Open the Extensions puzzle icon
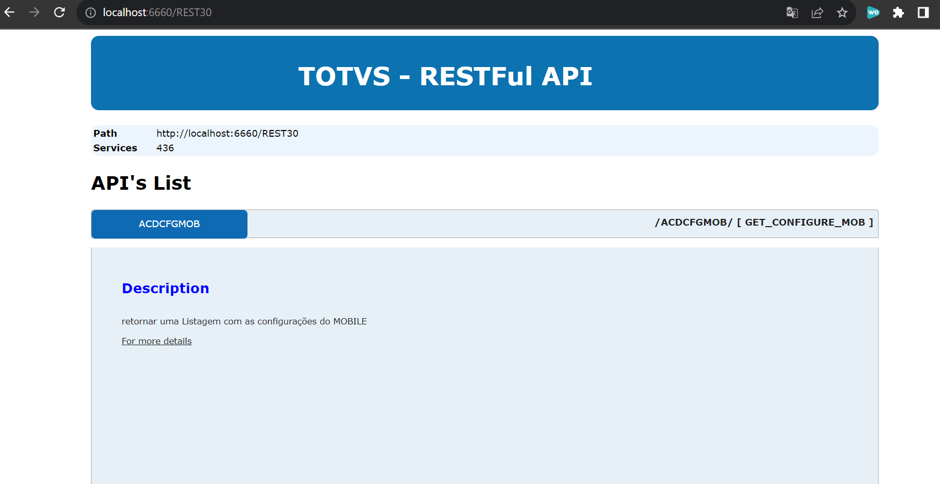The height and width of the screenshot is (484, 940). [x=898, y=12]
